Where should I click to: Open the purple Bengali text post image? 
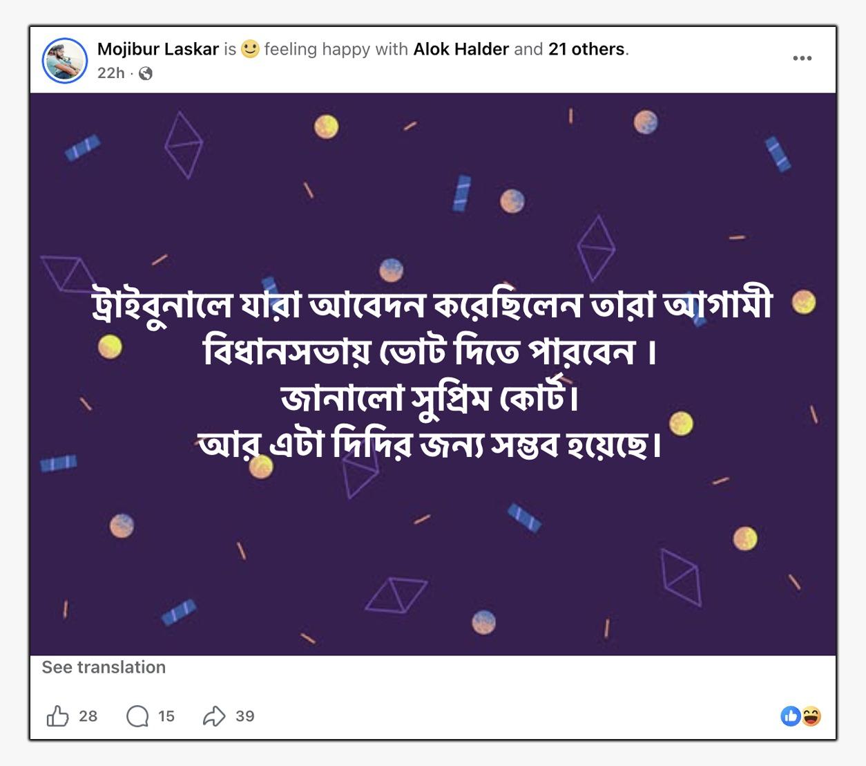pos(433,374)
